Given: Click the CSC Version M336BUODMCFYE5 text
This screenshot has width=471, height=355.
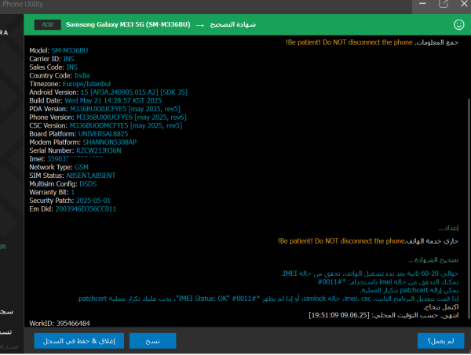Looking at the screenshot, I should [99, 125].
